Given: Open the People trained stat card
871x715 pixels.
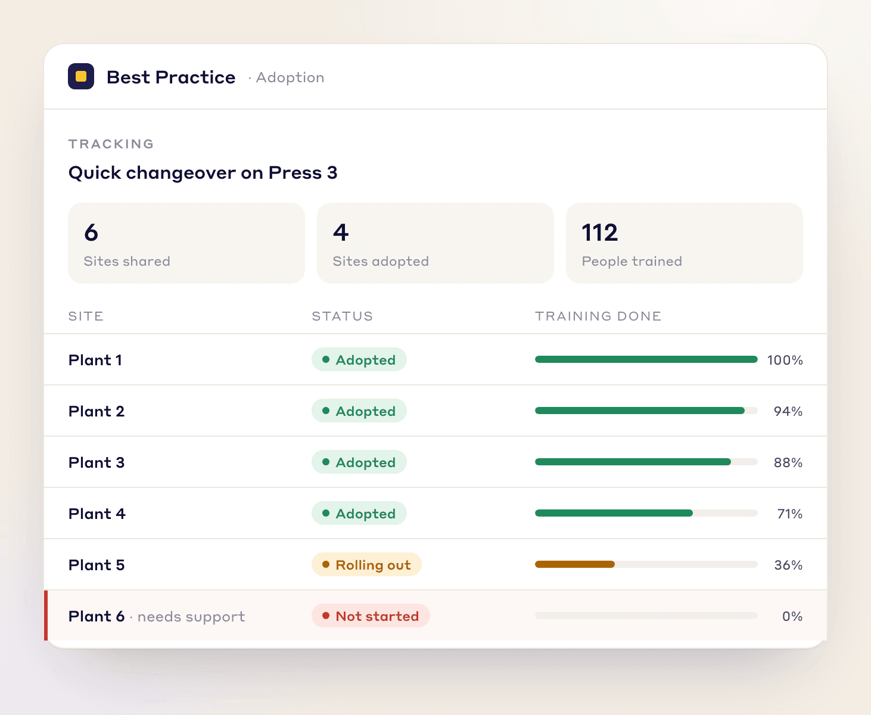Looking at the screenshot, I should [x=685, y=243].
